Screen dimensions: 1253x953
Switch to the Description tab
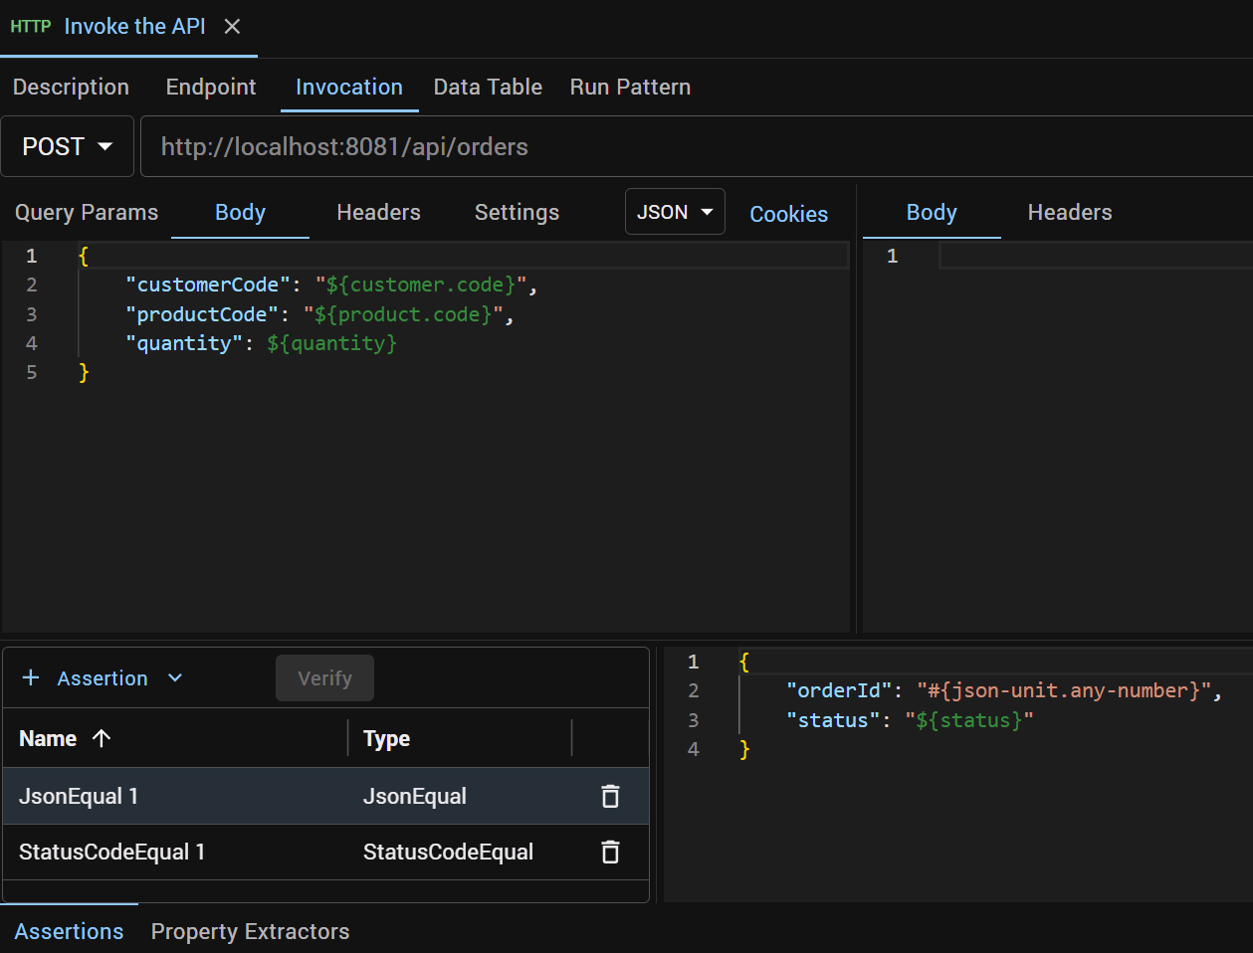pyautogui.click(x=71, y=88)
